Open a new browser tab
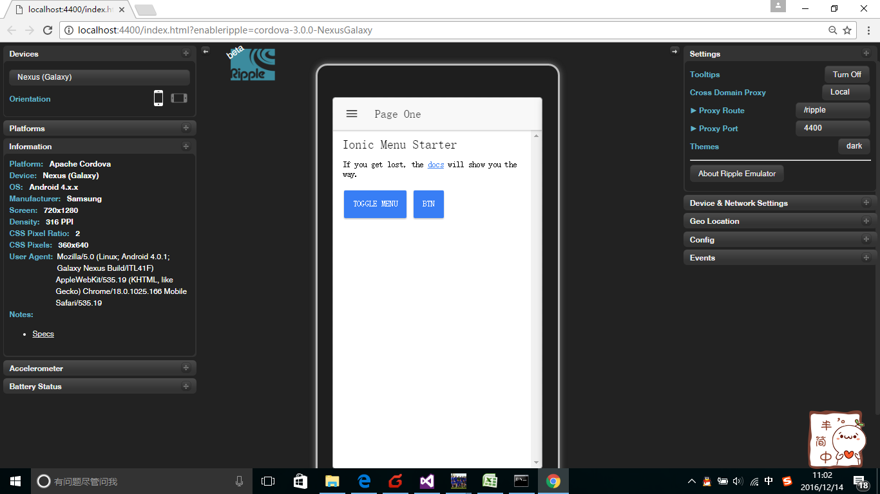This screenshot has width=880, height=494. 145,10
